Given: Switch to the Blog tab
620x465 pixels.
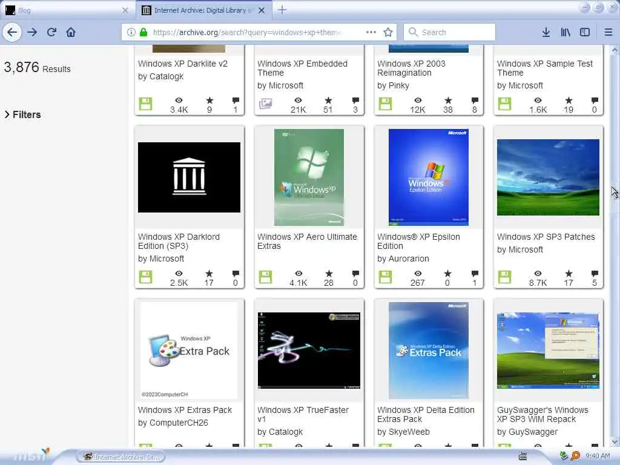Looking at the screenshot, I should tap(67, 10).
